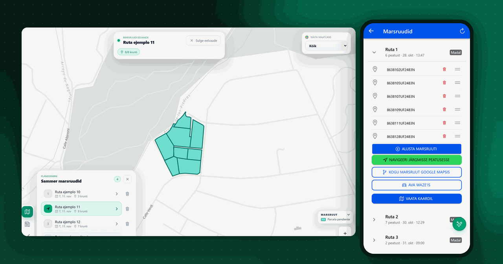Click the location pin of 8638111UF2483N
The width and height of the screenshot is (503, 264).
[x=375, y=123]
